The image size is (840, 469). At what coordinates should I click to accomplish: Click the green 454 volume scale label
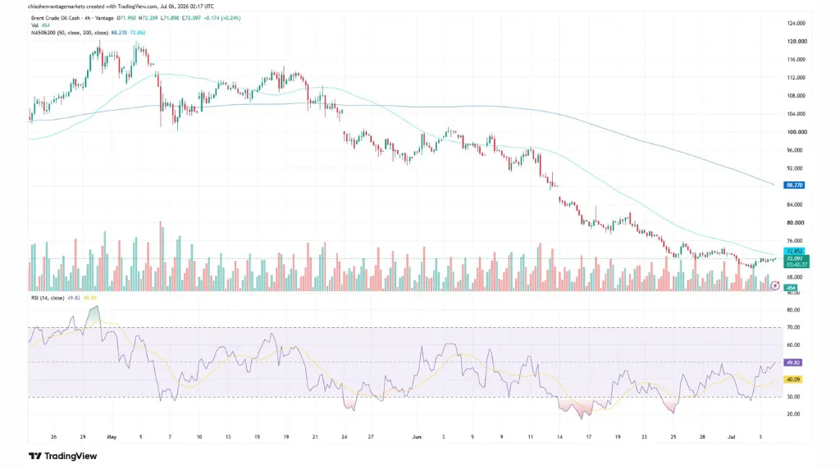tap(791, 288)
